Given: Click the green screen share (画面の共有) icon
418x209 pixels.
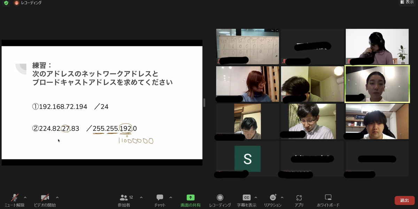Looking at the screenshot, I should 191,198.
